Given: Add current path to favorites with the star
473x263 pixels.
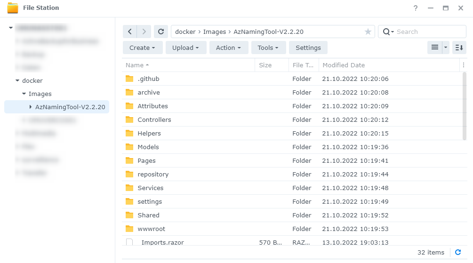Looking at the screenshot, I should coord(368,32).
